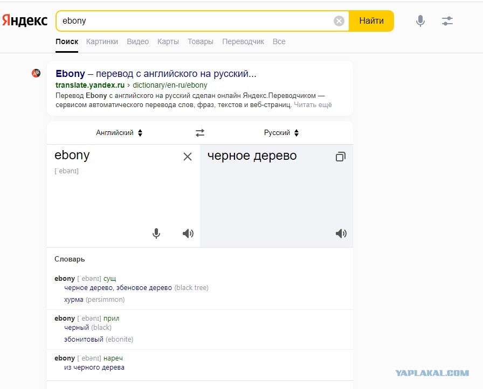Click the ebony сущ noun heading
This screenshot has width=483, height=389.
pos(85,279)
